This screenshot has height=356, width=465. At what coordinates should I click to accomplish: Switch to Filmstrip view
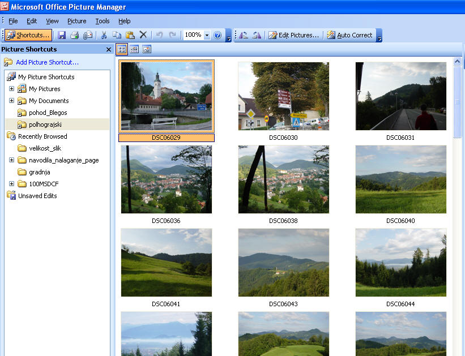click(x=134, y=49)
